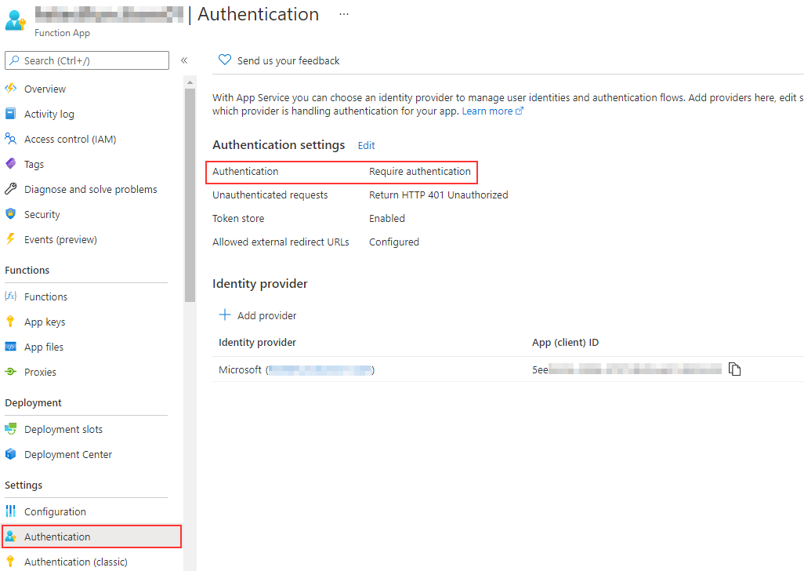Click the feedback heart icon

[225, 60]
